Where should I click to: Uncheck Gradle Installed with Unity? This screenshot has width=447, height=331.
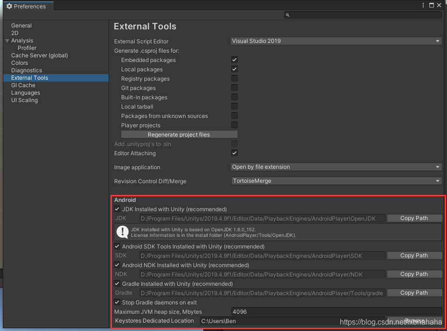[117, 283]
